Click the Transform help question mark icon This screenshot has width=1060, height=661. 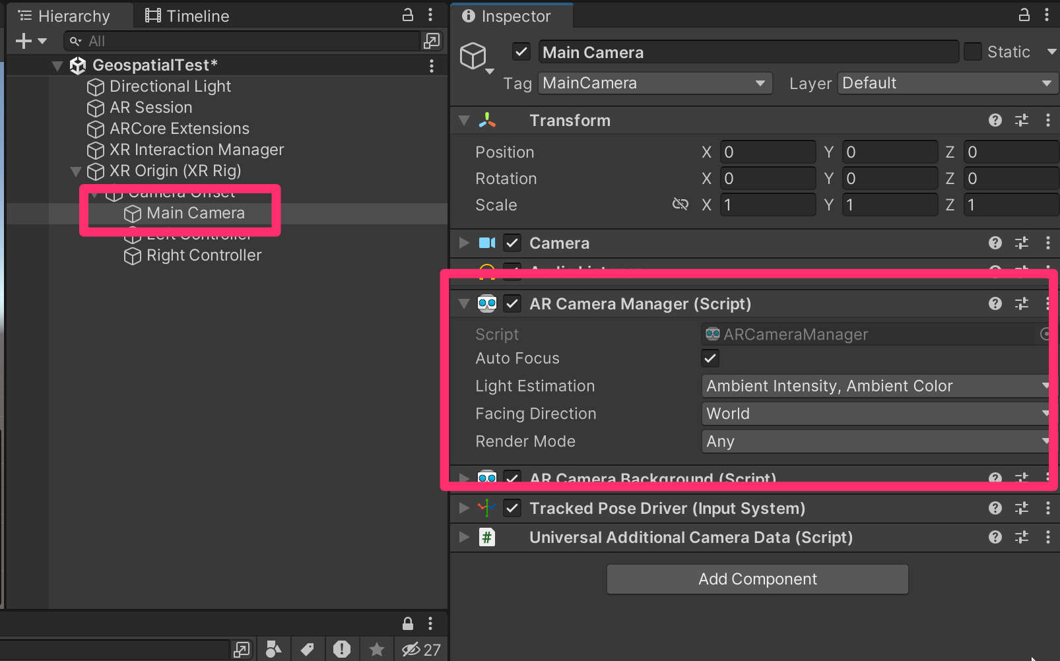click(x=995, y=120)
